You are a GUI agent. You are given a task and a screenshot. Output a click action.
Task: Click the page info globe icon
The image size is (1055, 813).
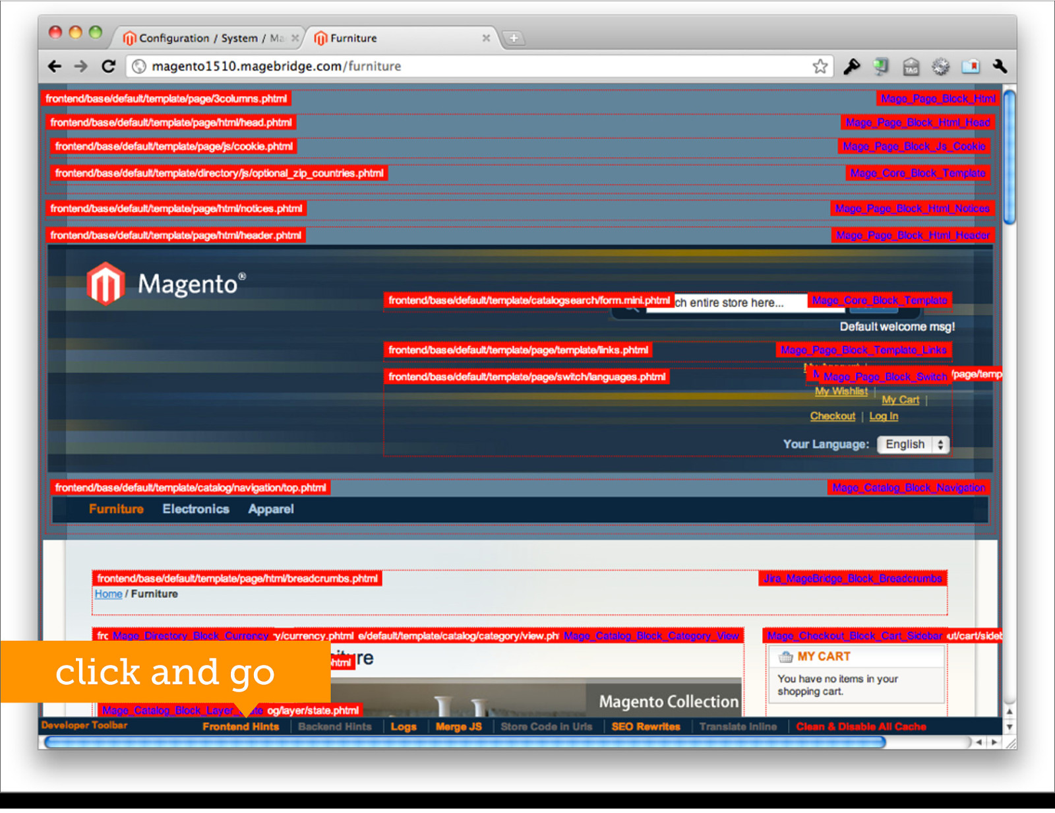139,66
